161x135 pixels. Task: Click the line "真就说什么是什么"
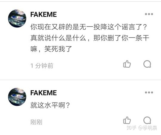pyautogui.click(x=58, y=38)
